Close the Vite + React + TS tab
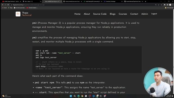Viewport: 174px width, 98px height. pos(41,2)
